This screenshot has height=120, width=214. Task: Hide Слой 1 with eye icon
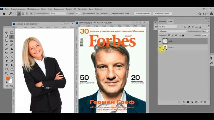(x=160, y=41)
